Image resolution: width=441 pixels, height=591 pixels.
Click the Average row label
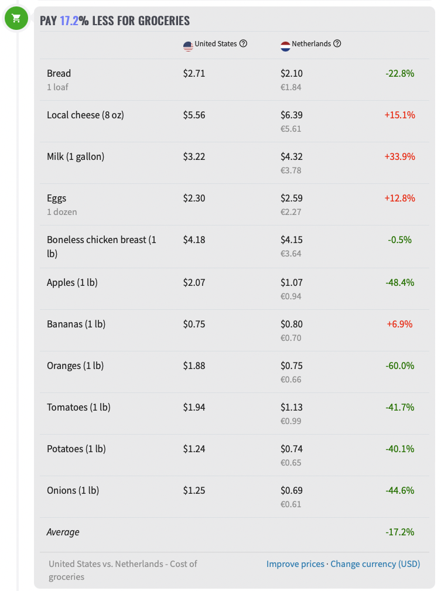[63, 532]
